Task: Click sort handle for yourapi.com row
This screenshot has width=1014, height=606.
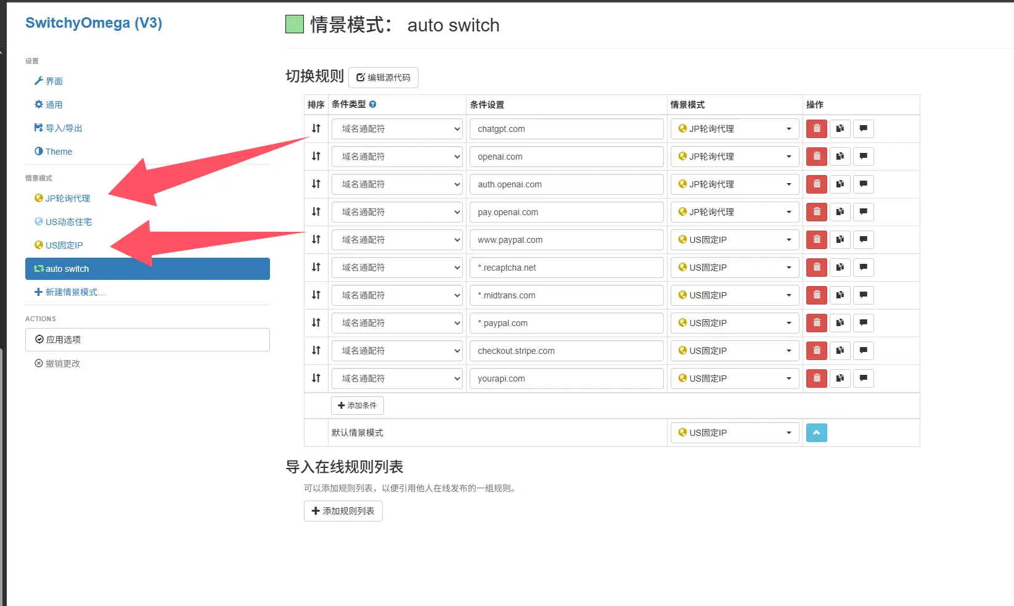Action: (316, 378)
